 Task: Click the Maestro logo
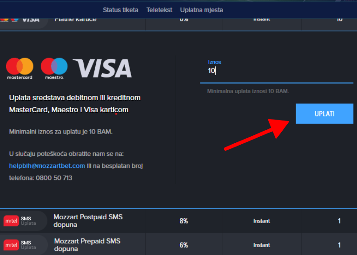tap(54, 68)
